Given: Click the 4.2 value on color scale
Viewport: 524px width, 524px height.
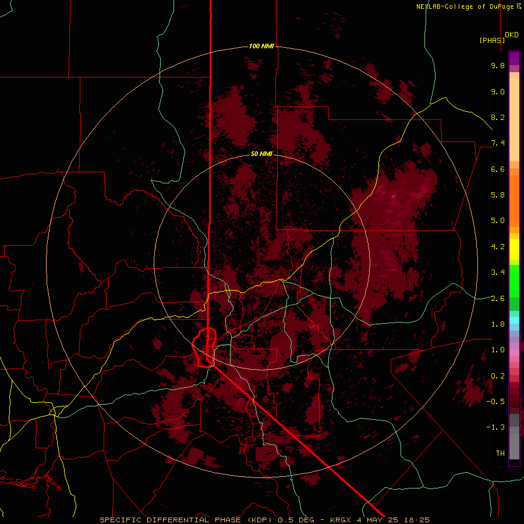Looking at the screenshot, I should click(498, 247).
